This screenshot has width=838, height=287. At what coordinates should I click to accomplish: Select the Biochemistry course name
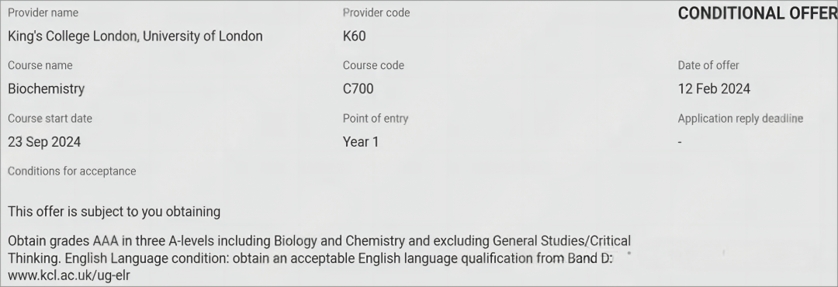click(46, 88)
